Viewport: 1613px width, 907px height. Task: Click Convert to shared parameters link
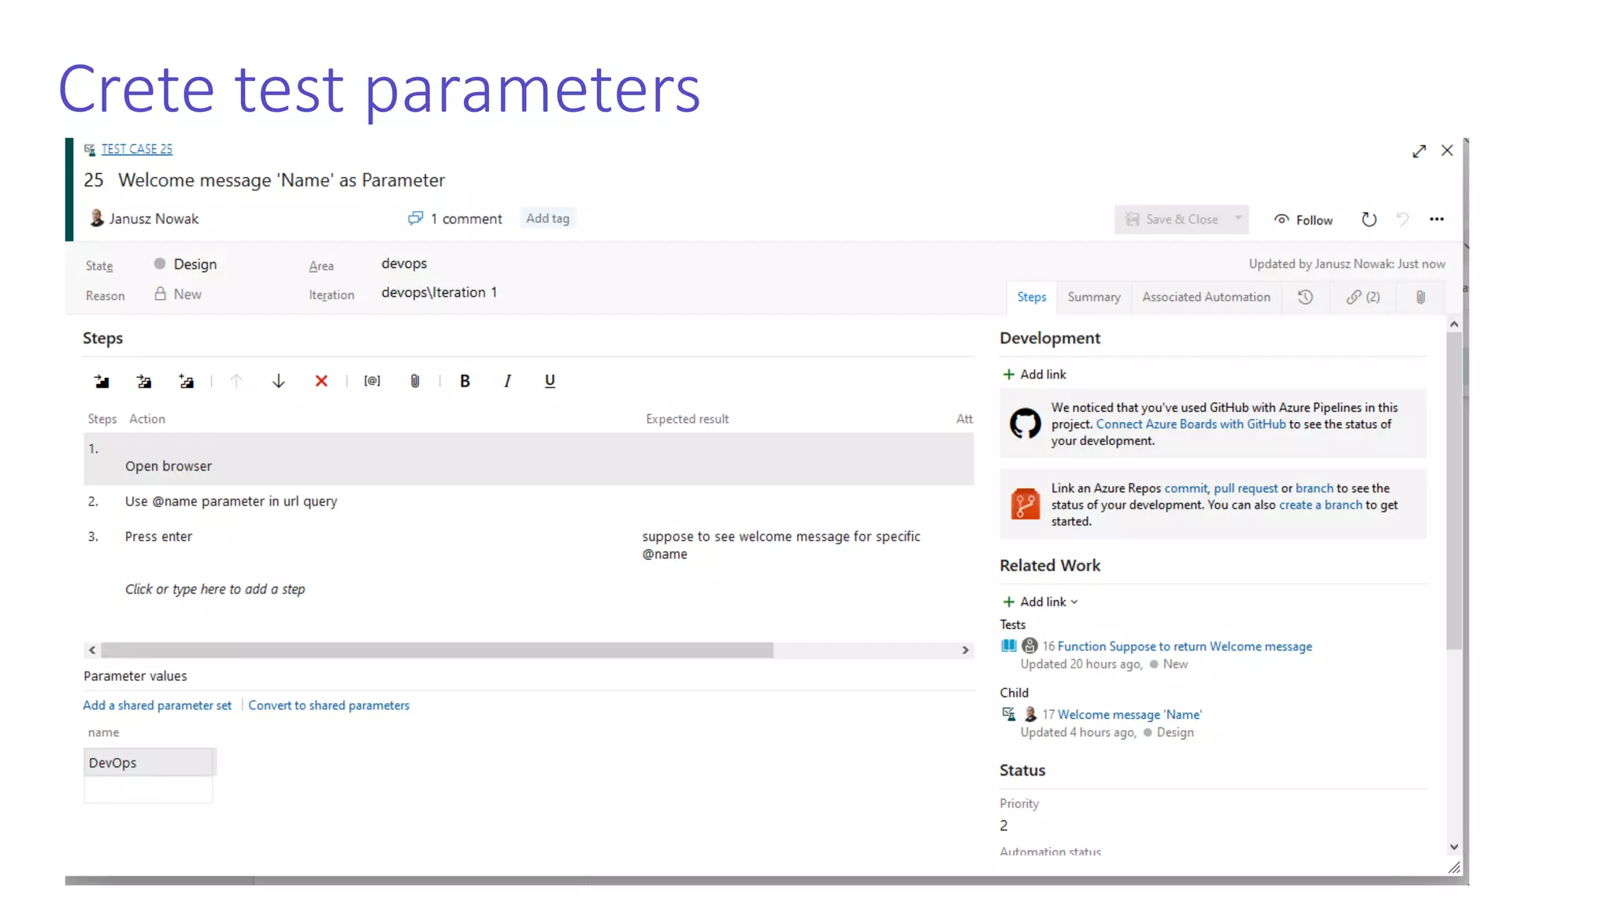[x=328, y=705]
